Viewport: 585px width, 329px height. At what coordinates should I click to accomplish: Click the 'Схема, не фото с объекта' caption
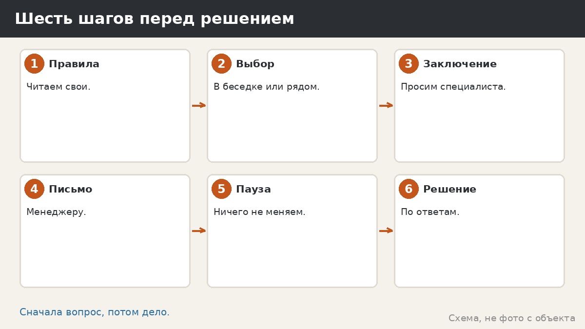click(x=512, y=318)
